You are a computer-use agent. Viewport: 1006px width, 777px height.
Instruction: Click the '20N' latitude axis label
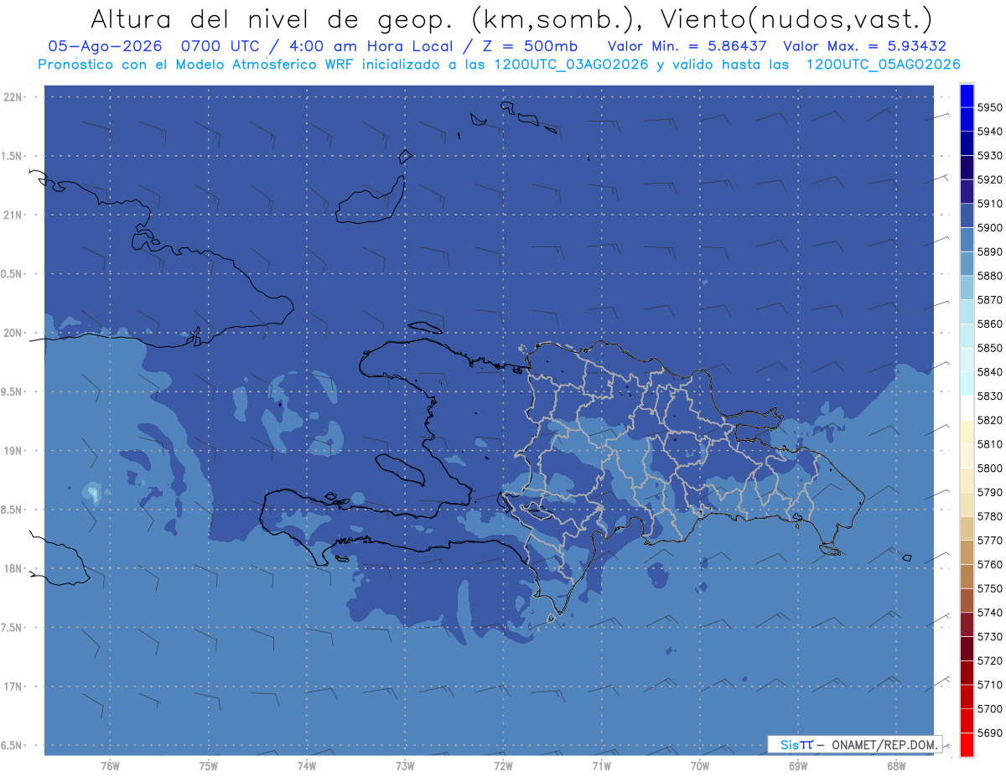pyautogui.click(x=13, y=333)
